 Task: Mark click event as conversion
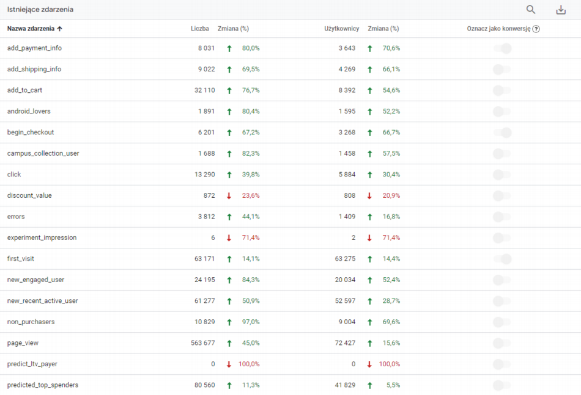pos(502,175)
